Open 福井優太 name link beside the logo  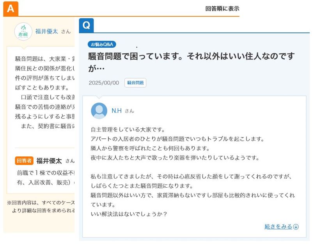tap(46, 31)
